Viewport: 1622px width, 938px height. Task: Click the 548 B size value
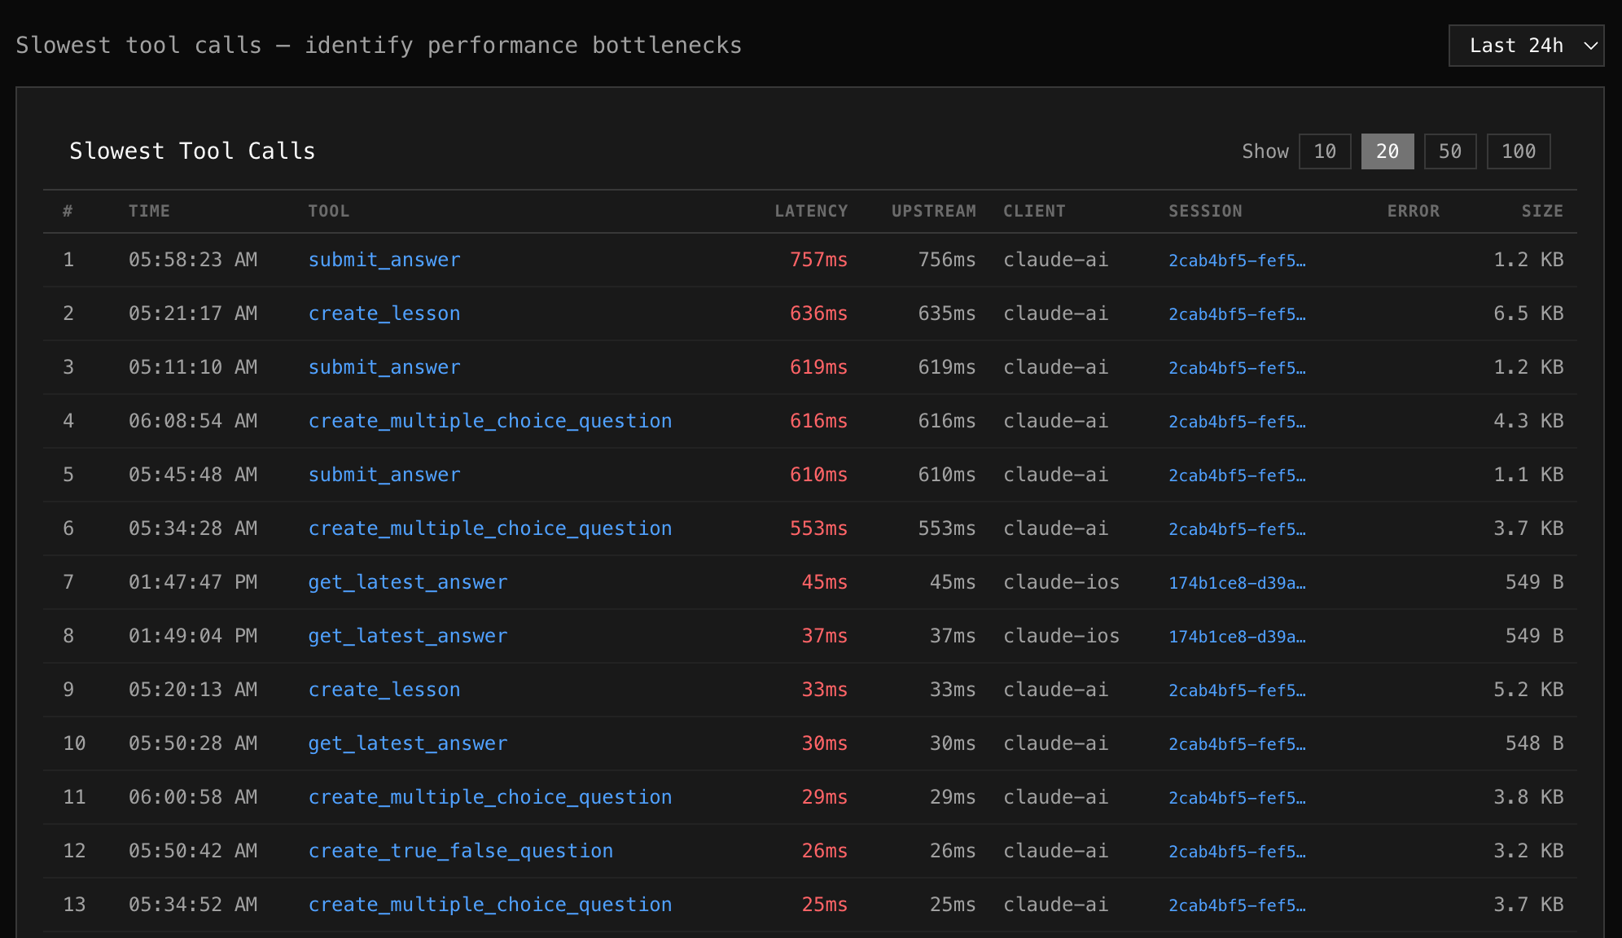[x=1534, y=743]
